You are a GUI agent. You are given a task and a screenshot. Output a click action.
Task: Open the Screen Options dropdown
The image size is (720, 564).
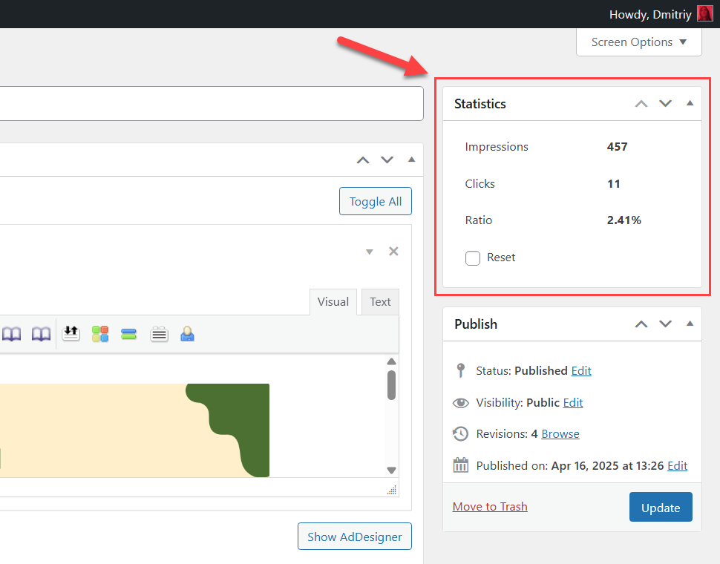click(639, 42)
